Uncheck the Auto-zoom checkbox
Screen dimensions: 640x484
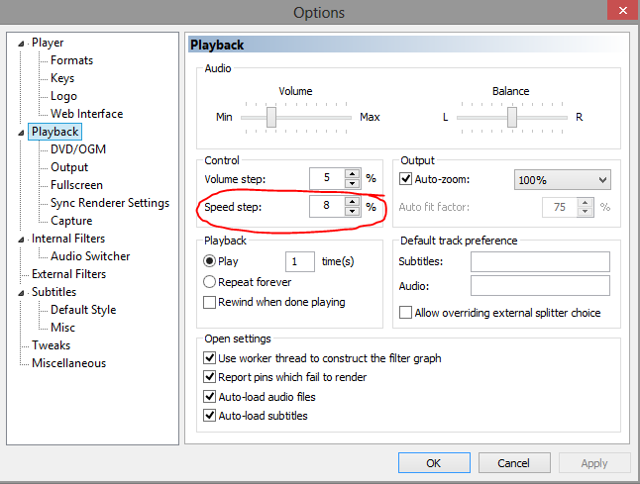coord(405,179)
